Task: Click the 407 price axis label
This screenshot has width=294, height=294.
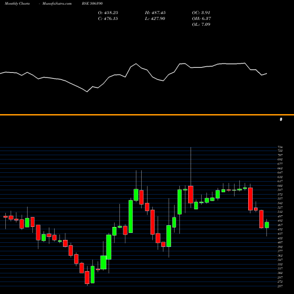Action: coord(280,242)
